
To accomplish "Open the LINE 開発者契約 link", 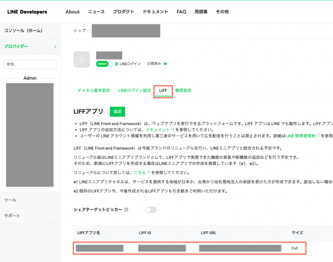I will click(x=300, y=136).
